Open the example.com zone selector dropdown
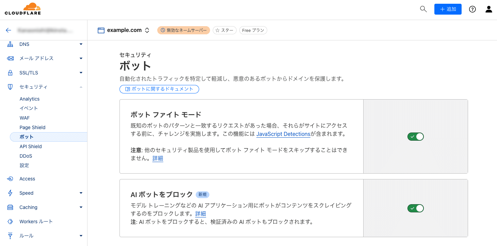497x246 pixels. tap(147, 30)
